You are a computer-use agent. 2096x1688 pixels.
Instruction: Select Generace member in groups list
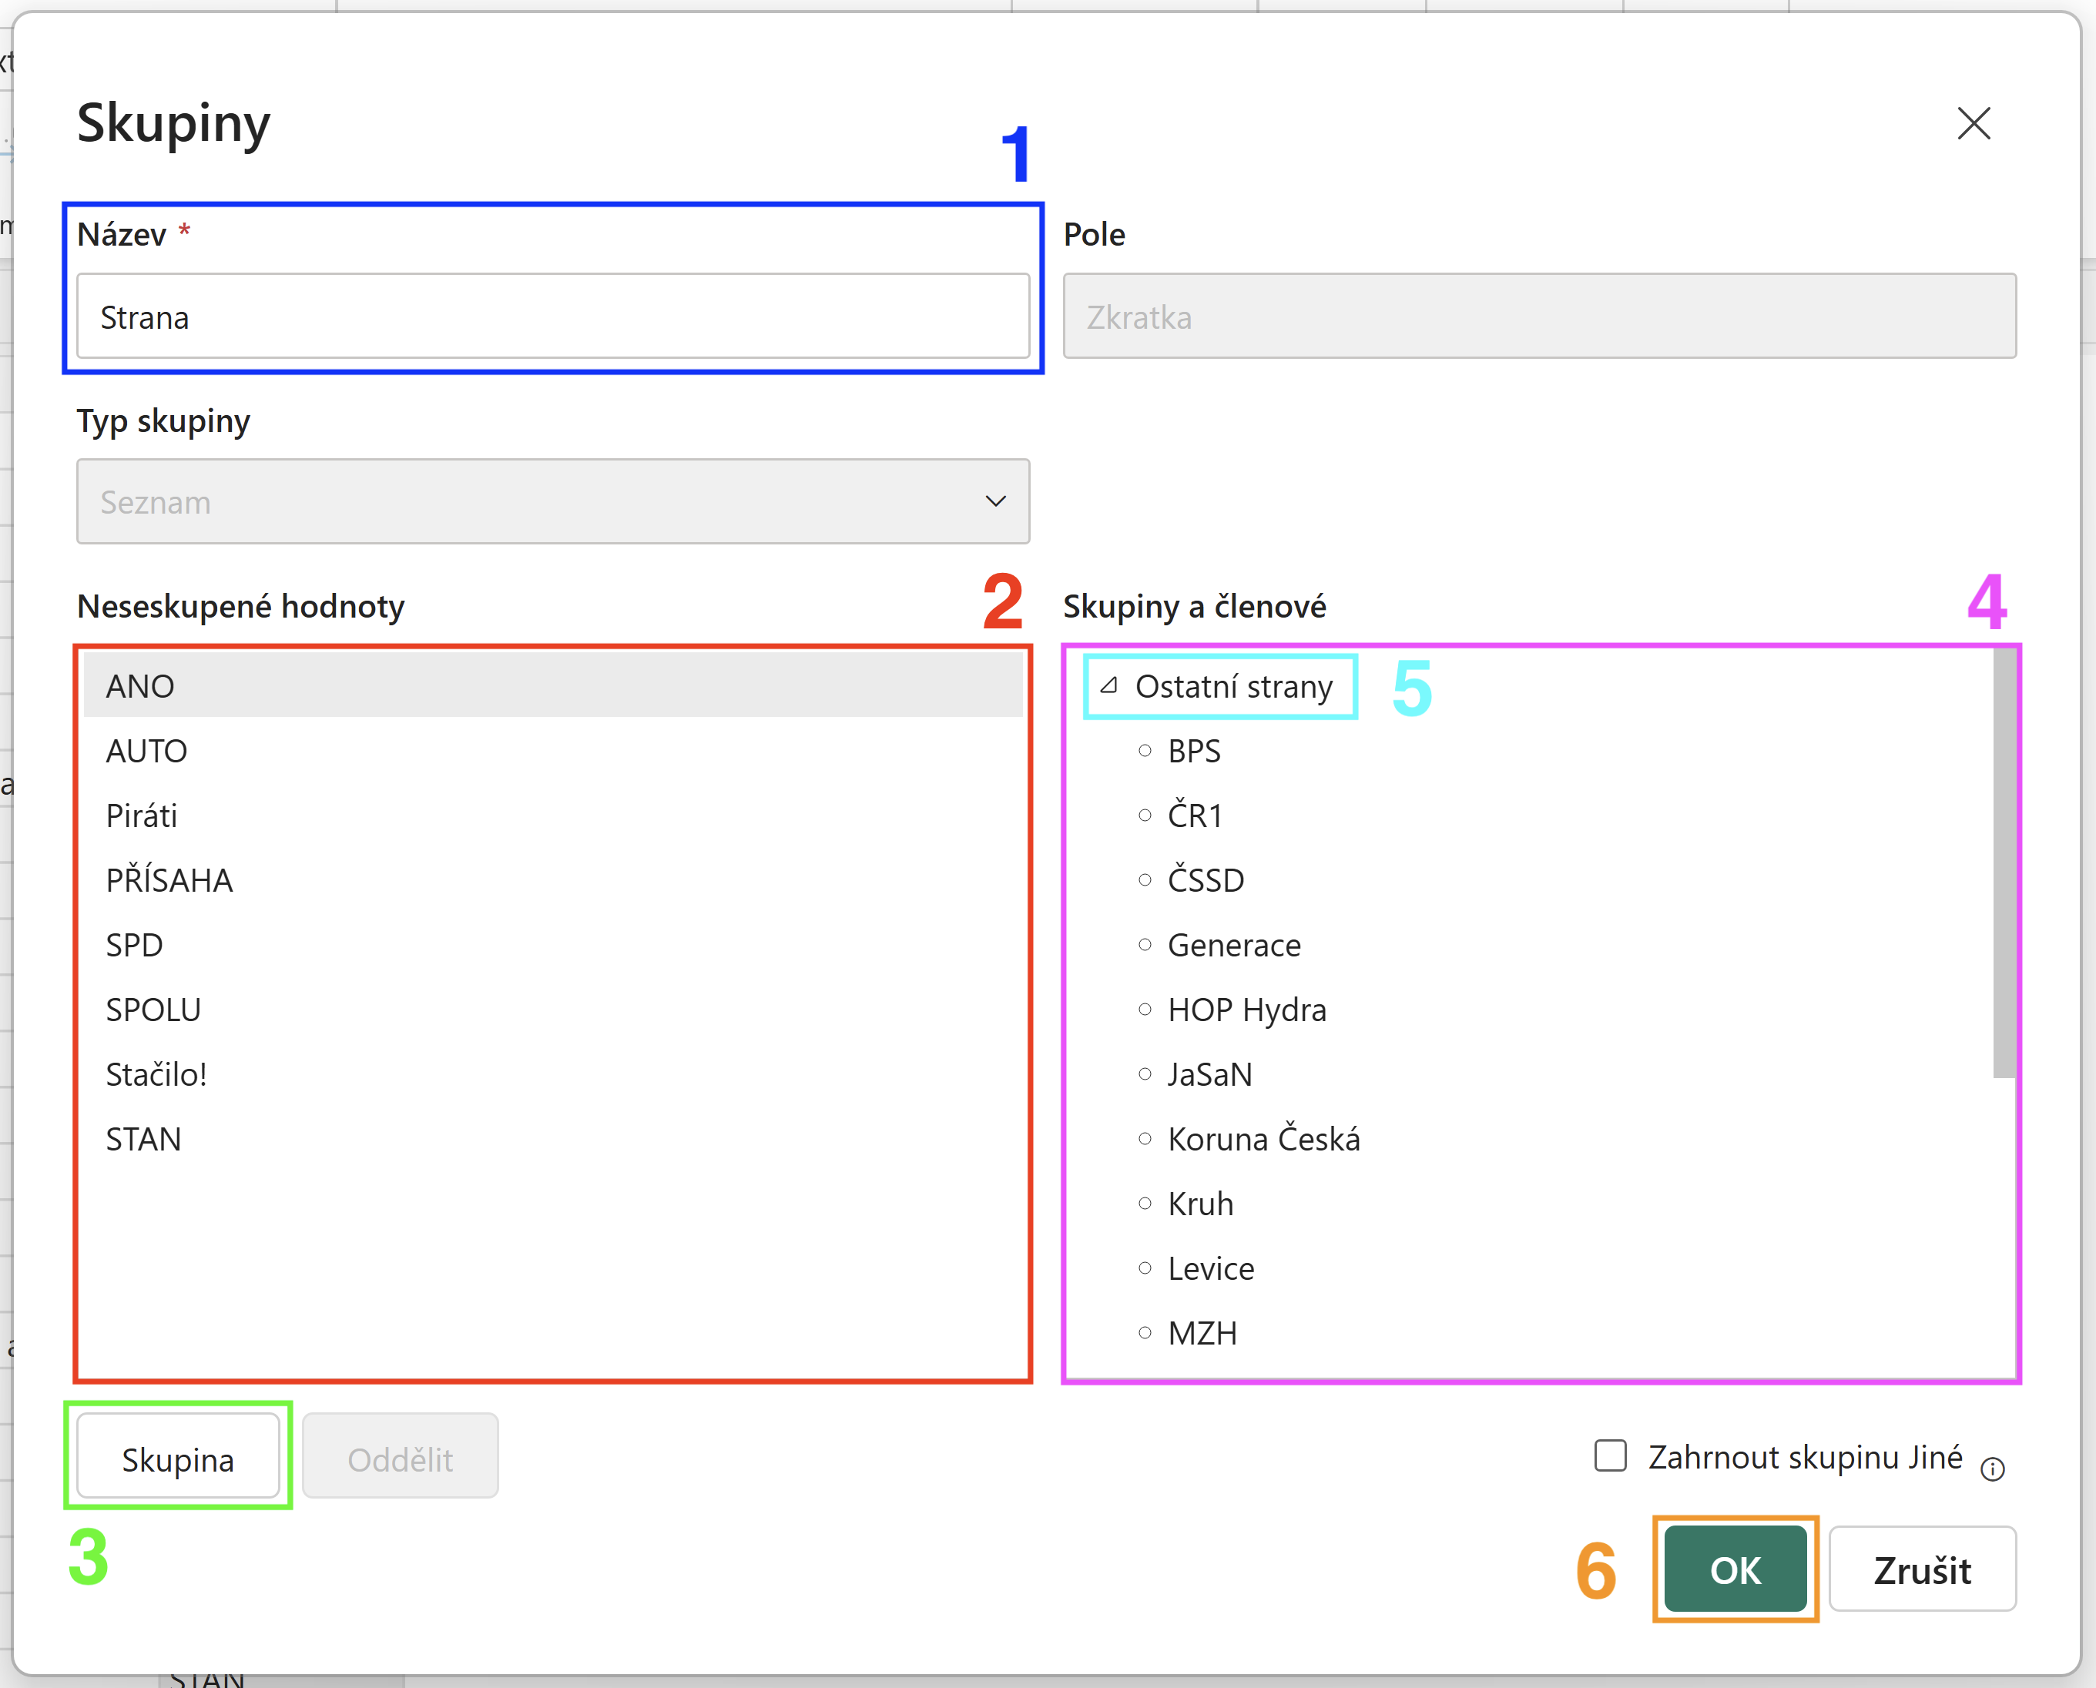click(1233, 944)
